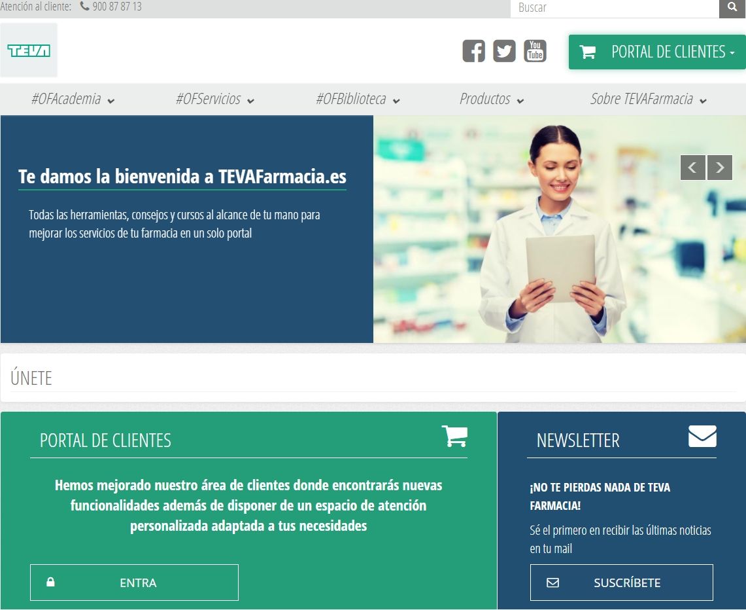Open the TEVA Twitter icon
The height and width of the screenshot is (610, 746).
(x=504, y=51)
